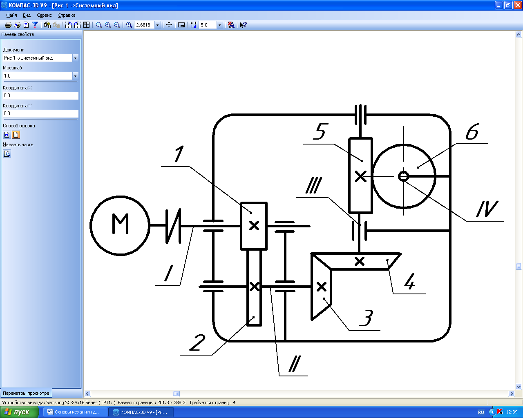
Task: Click the Kaspersky tray icon
Action: [499, 412]
